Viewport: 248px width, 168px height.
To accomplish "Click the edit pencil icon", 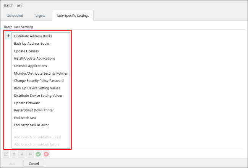I will pyautogui.click(x=6, y=154).
